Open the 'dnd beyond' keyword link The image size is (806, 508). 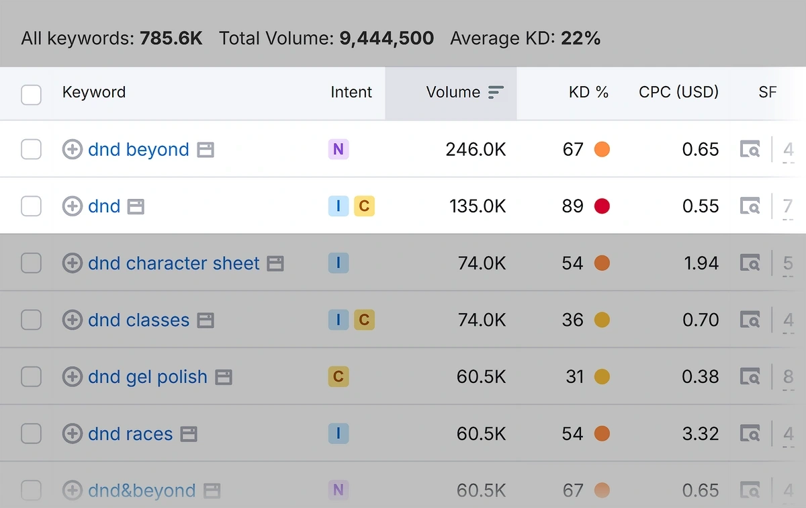point(138,149)
